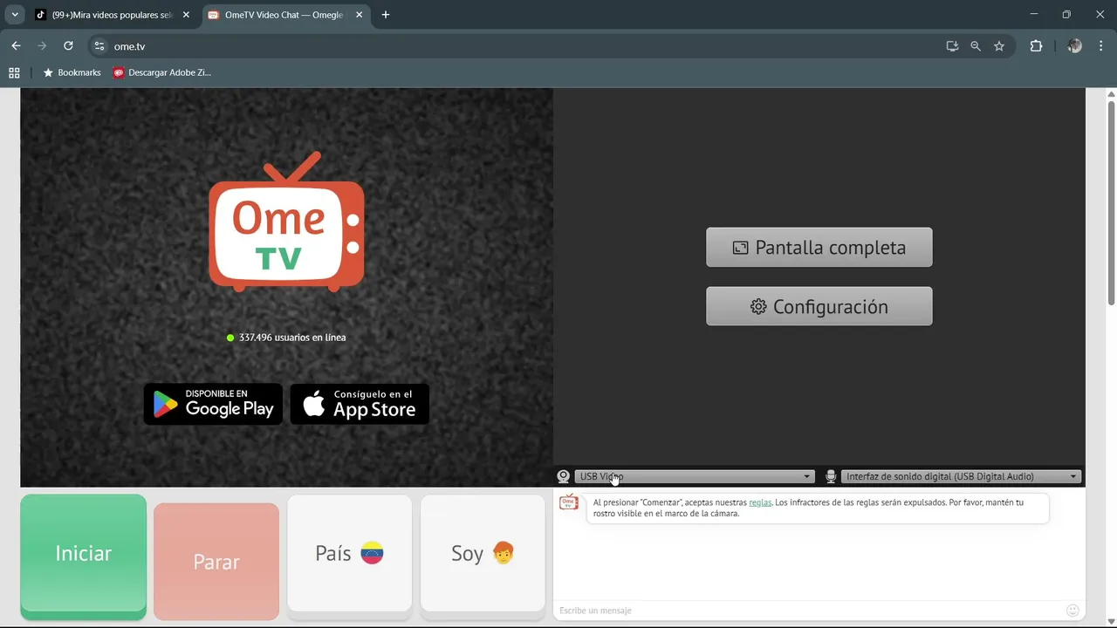This screenshot has width=1117, height=628.
Task: Open the Chrome profile avatar
Action: (1074, 46)
